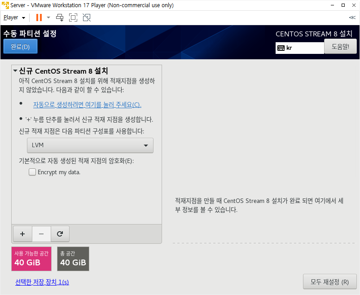The width and height of the screenshot is (360, 295).
Task: Close the VMware Player window
Action: pyautogui.click(x=354, y=5)
